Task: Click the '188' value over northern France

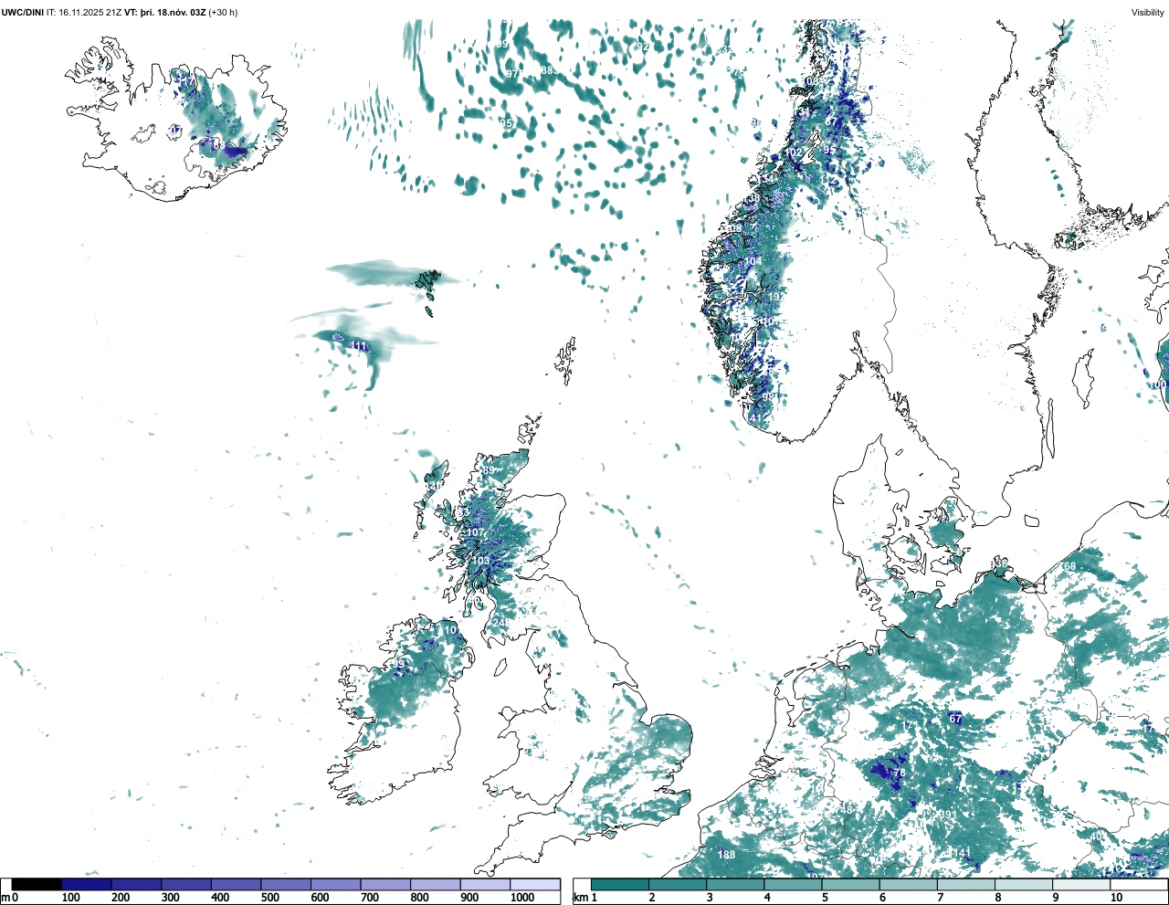Action: tap(727, 855)
